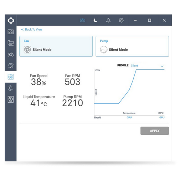Screen dimensions: 180x180
Task: Toggle dark mode moon icon
Action: (95, 20)
